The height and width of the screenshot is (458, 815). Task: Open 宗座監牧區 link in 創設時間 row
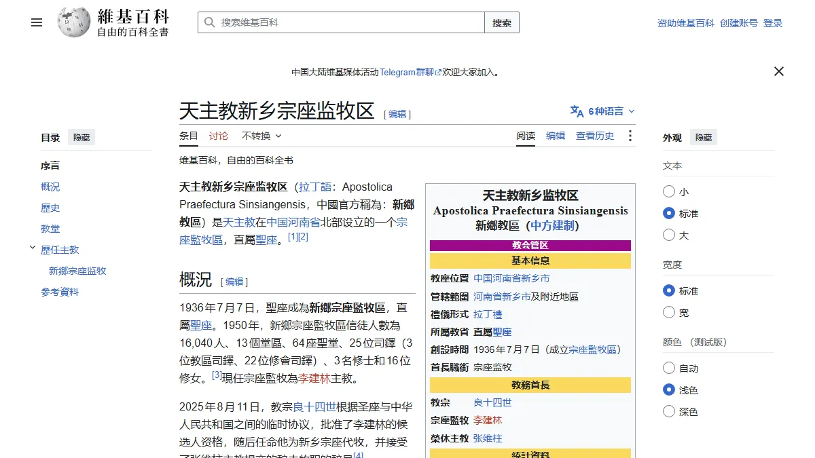592,349
